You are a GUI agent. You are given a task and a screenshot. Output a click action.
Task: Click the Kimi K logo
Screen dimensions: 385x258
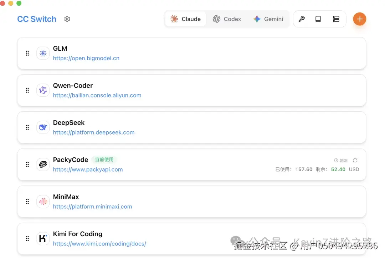pos(43,239)
